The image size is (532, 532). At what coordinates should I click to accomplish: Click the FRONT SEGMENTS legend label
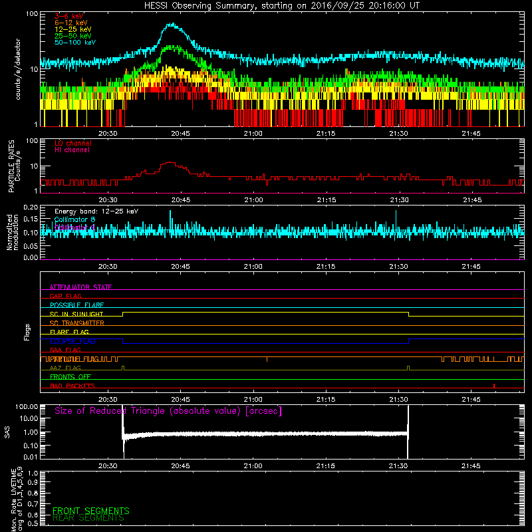point(91,511)
